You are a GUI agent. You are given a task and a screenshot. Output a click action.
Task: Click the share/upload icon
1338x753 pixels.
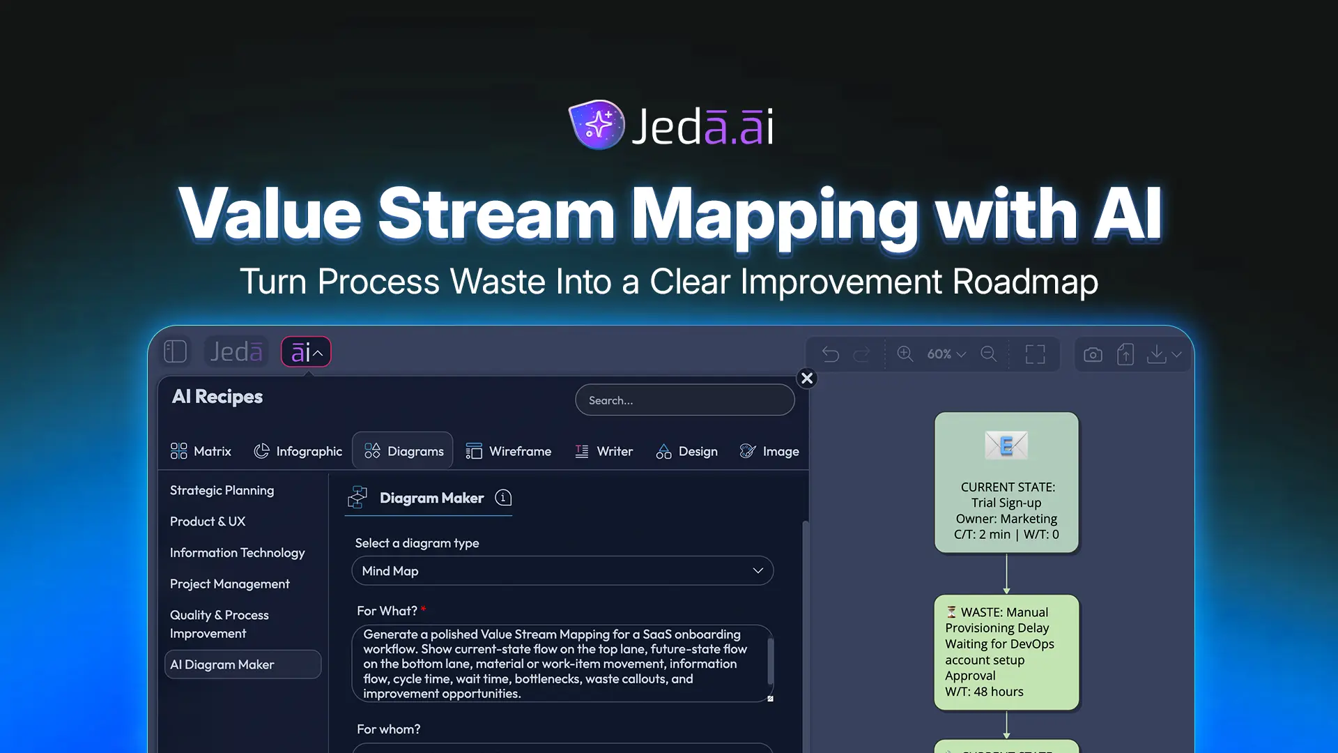(x=1125, y=354)
